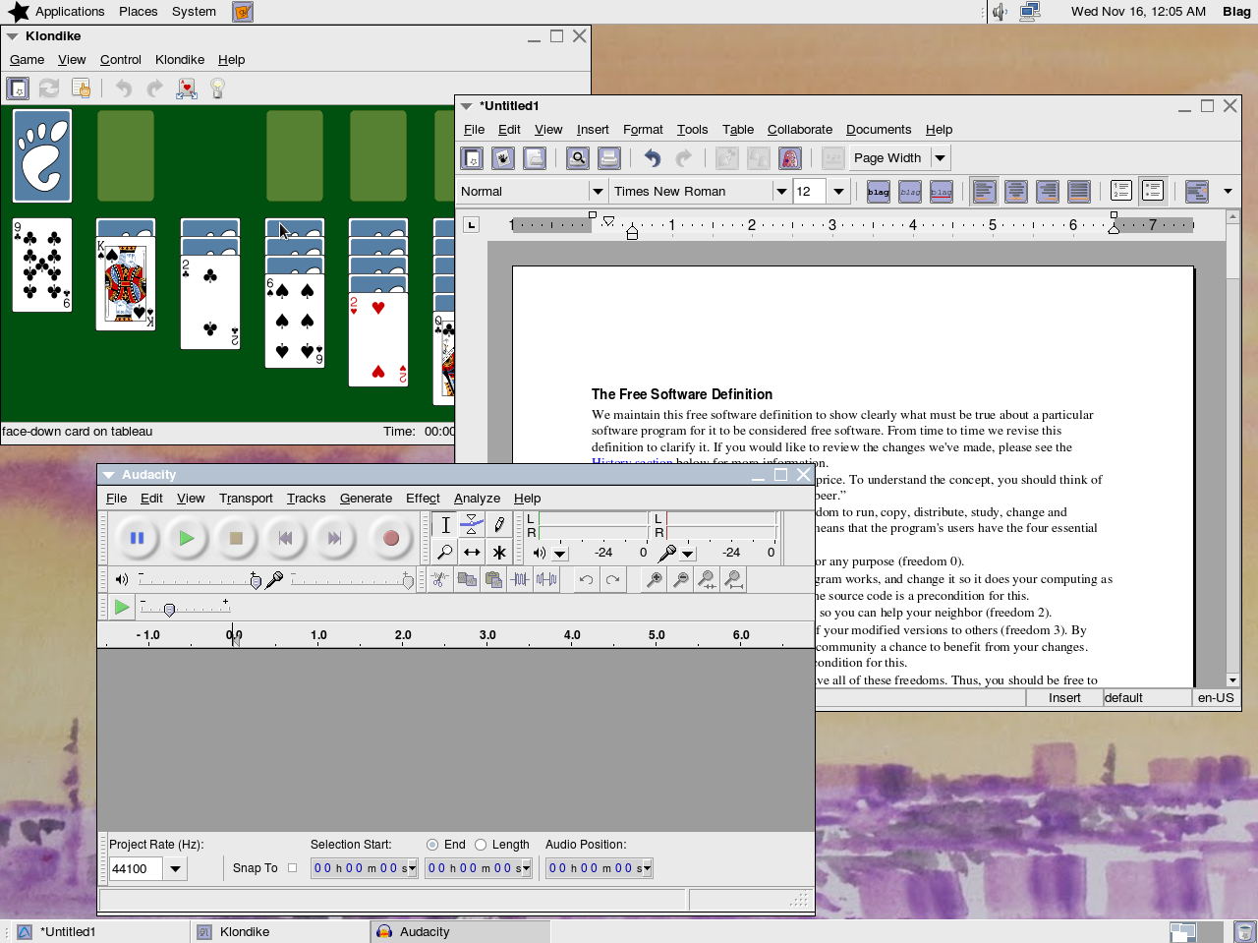Click Print Preview icon in Untitled1 toolbar
Screen dimensions: 1258x943
tap(578, 158)
